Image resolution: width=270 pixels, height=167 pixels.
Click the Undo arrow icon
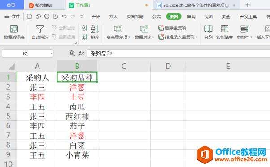pos(65,17)
